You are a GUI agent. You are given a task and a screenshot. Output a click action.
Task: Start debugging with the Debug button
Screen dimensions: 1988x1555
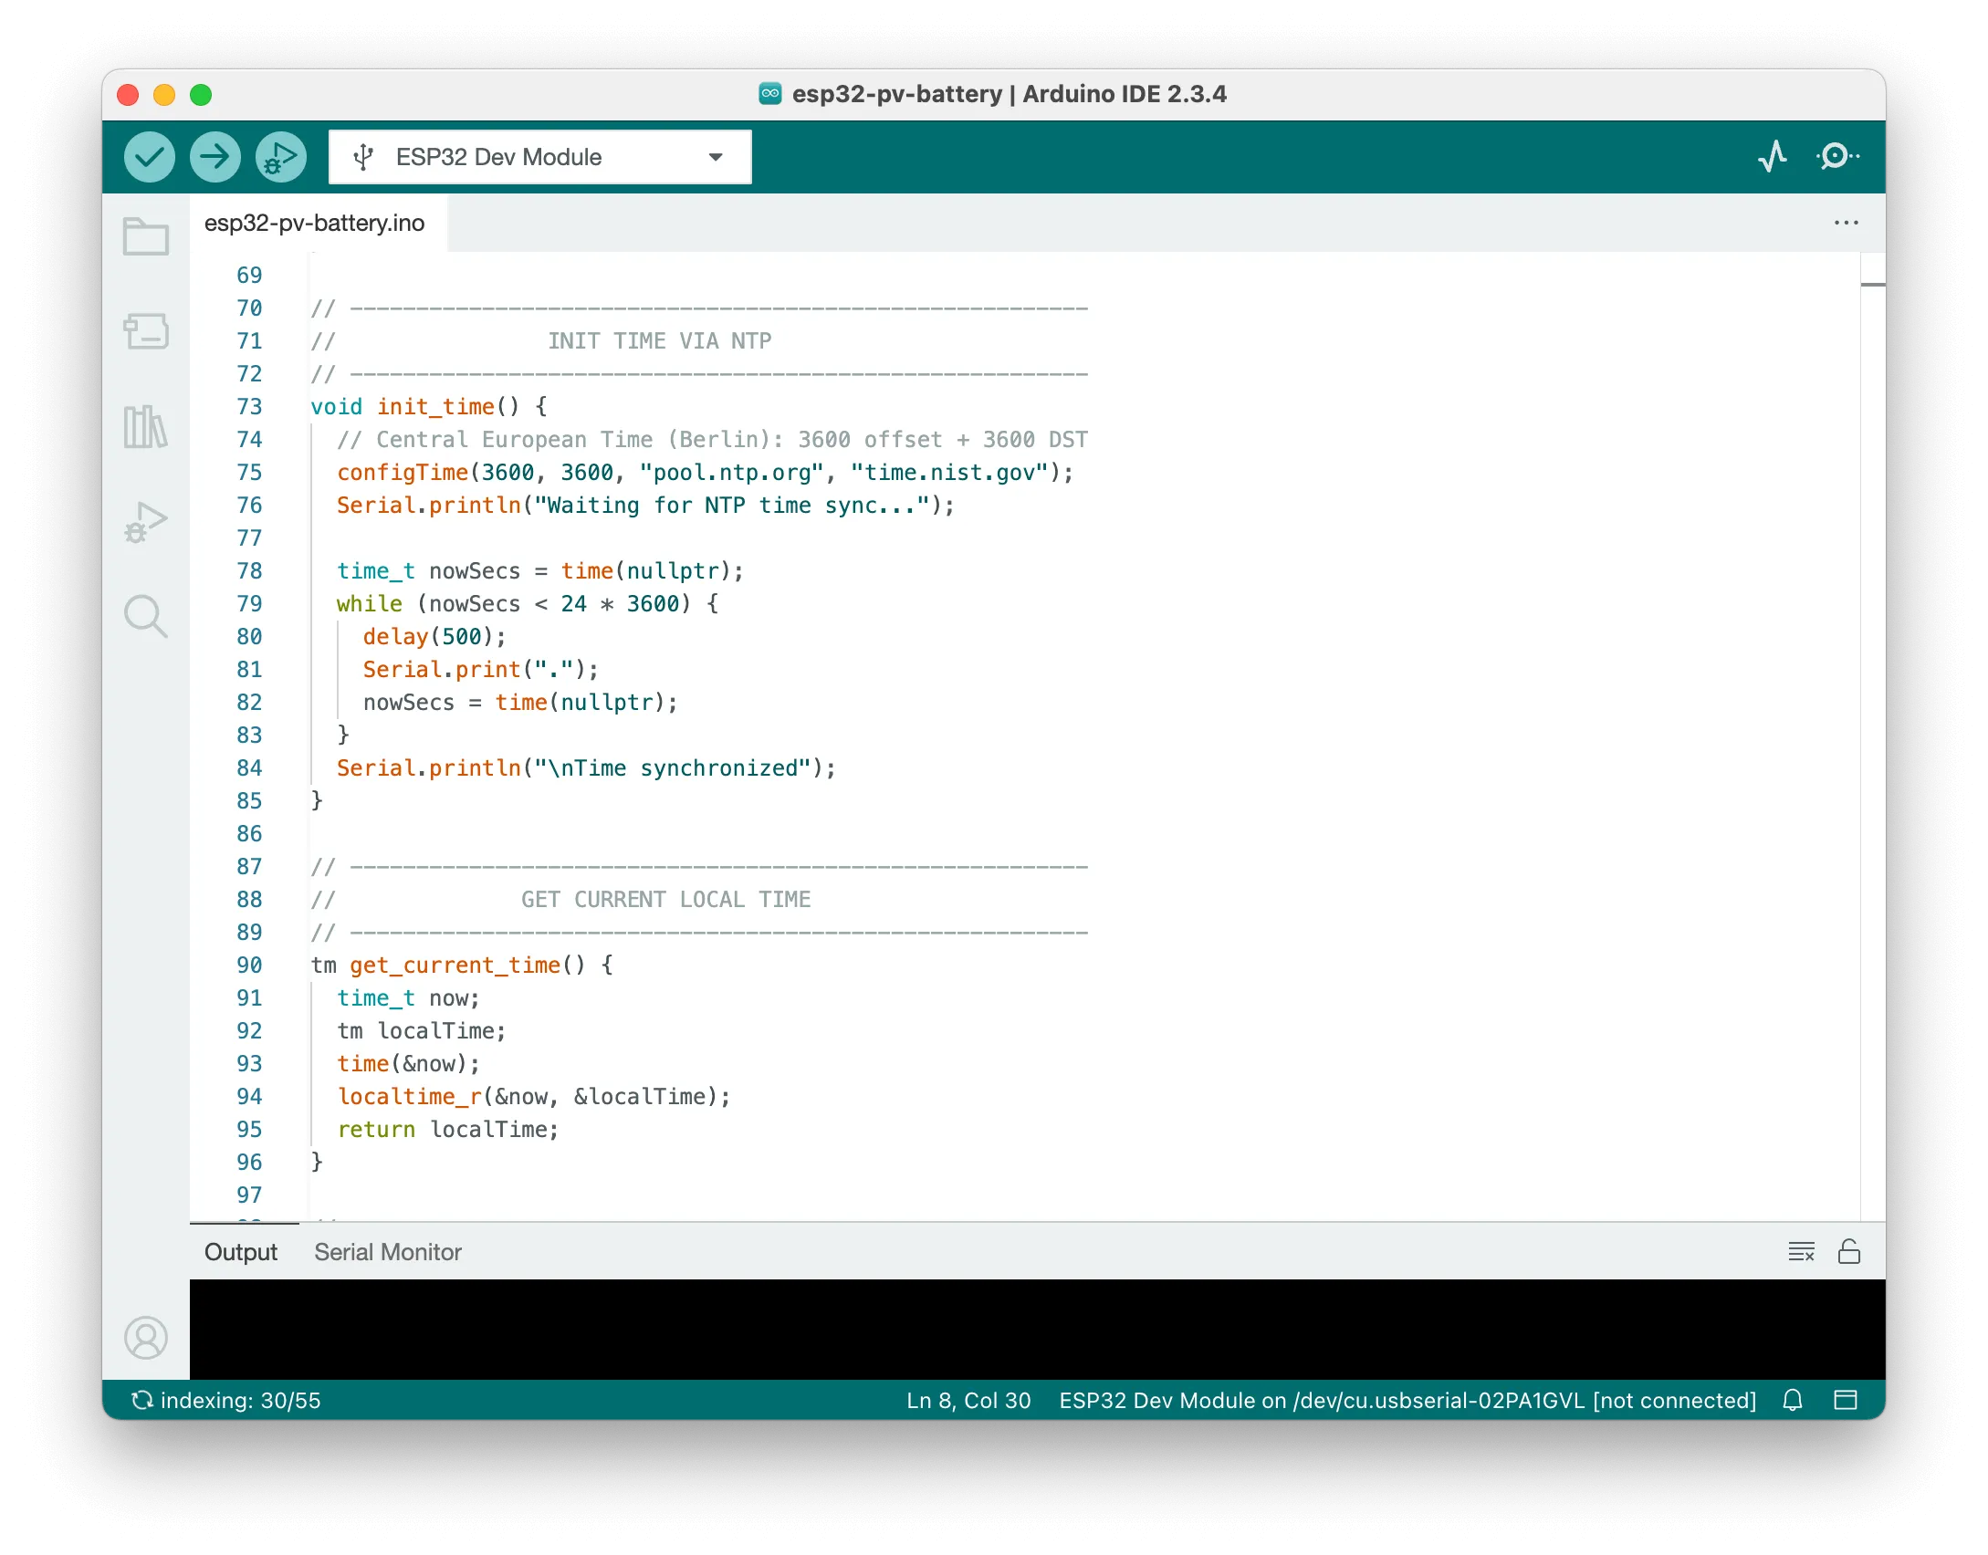pos(280,157)
